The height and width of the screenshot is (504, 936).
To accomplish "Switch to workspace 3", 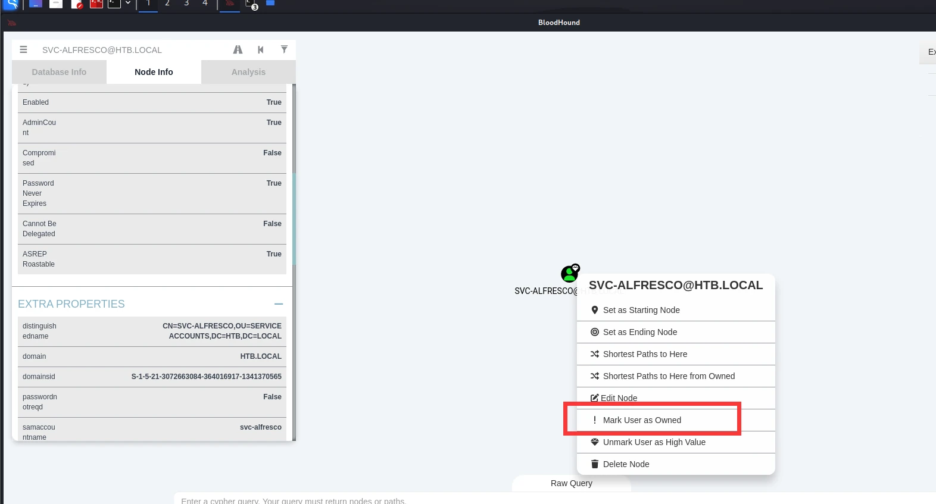I will pos(186,4).
